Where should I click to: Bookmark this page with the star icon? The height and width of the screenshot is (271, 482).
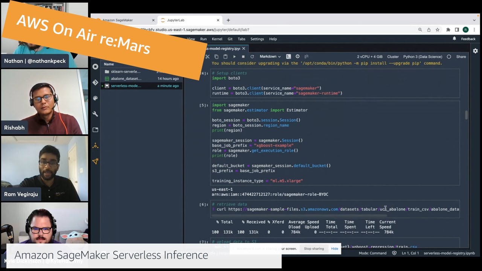(x=438, y=30)
